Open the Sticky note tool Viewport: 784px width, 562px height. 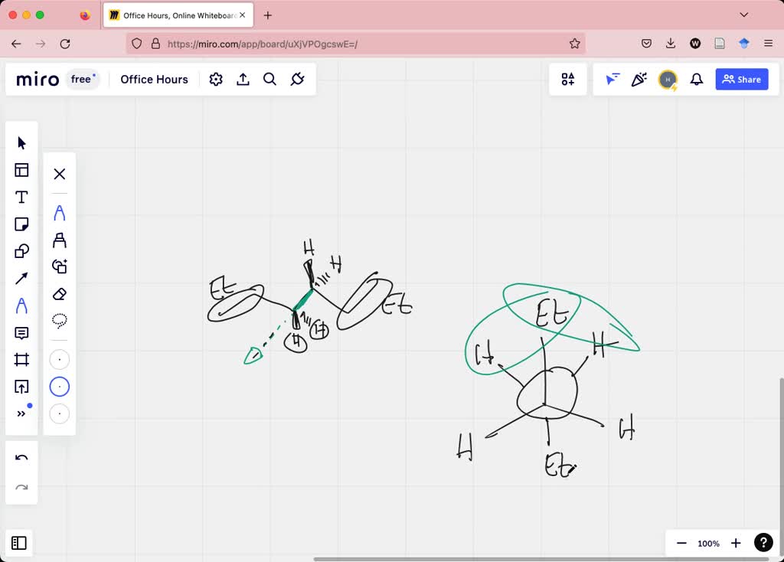coord(21,224)
